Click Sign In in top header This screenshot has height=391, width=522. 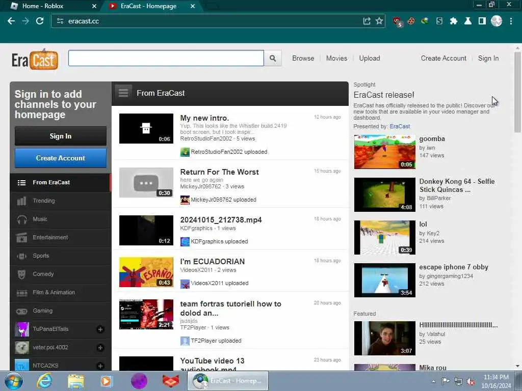[488, 58]
